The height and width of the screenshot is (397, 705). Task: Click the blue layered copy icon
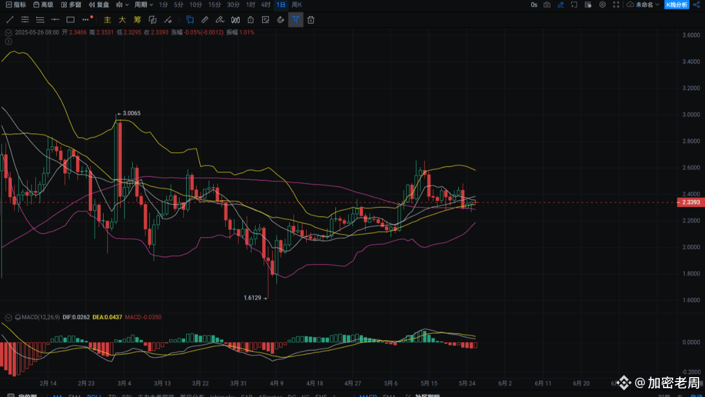point(190,20)
